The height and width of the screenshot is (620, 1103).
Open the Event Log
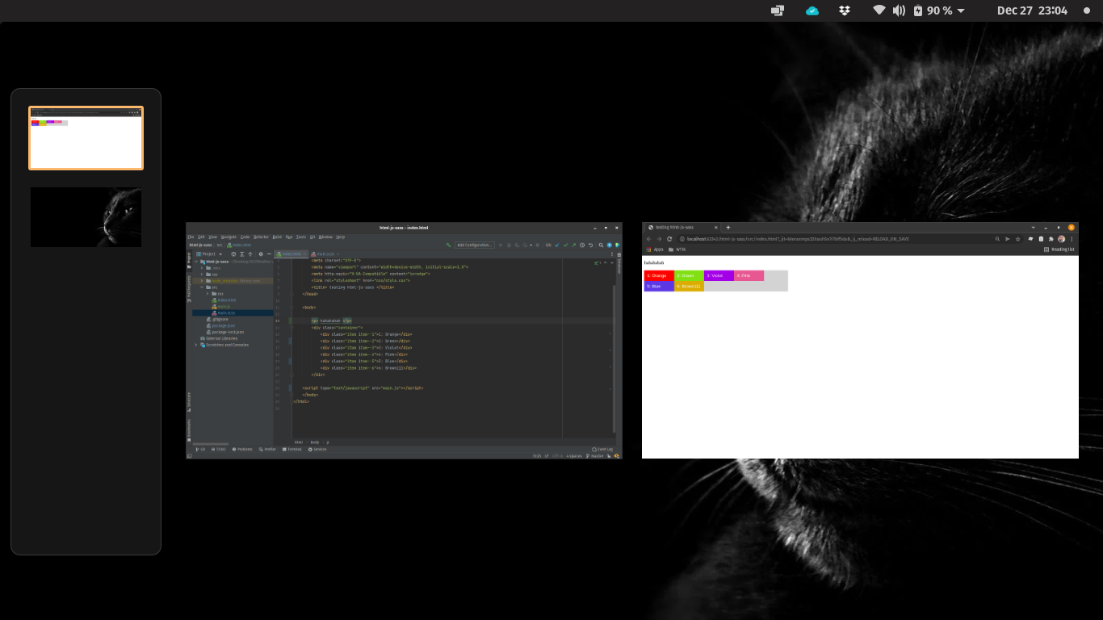tap(602, 449)
